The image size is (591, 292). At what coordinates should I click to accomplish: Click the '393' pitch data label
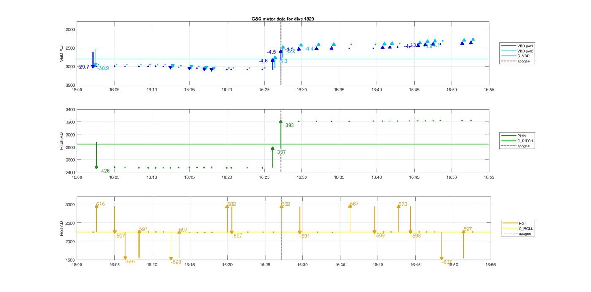point(290,126)
